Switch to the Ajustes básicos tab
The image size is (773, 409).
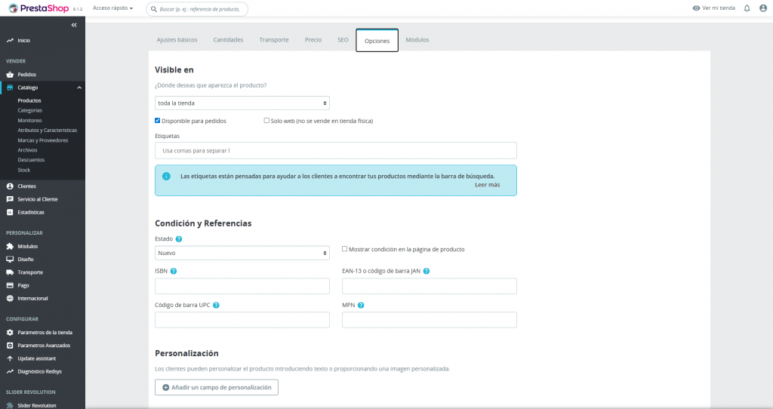click(177, 40)
